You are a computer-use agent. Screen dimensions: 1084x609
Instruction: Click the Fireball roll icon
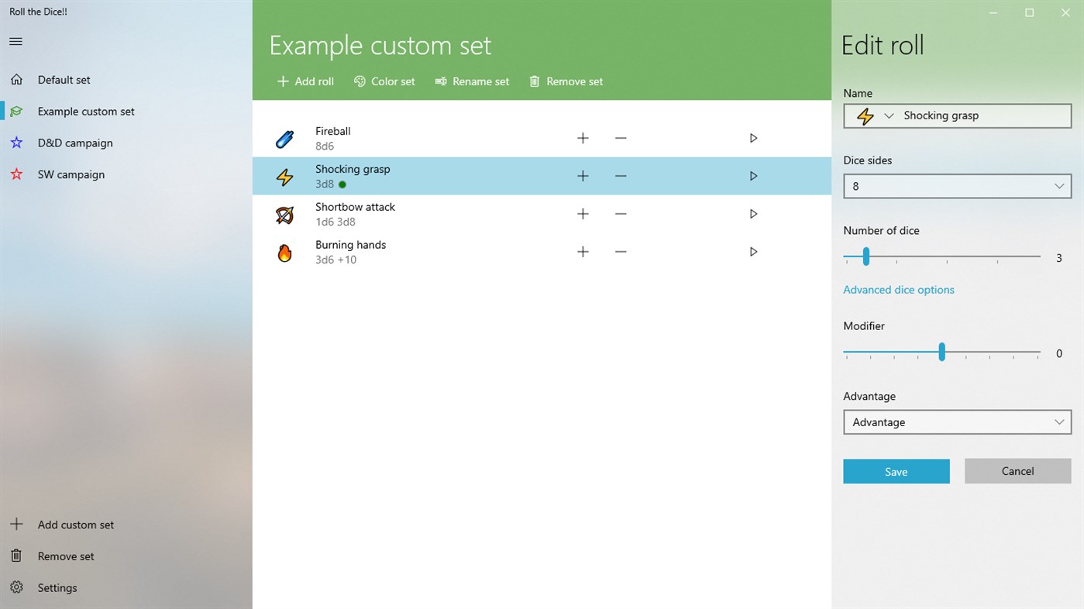284,139
